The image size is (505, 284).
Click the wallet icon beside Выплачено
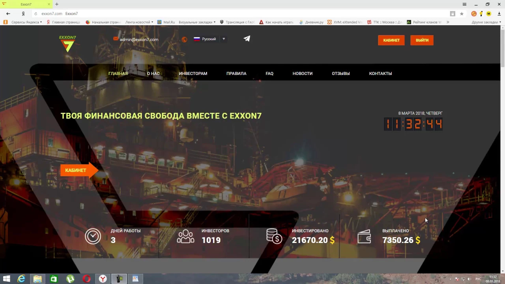[x=364, y=237]
